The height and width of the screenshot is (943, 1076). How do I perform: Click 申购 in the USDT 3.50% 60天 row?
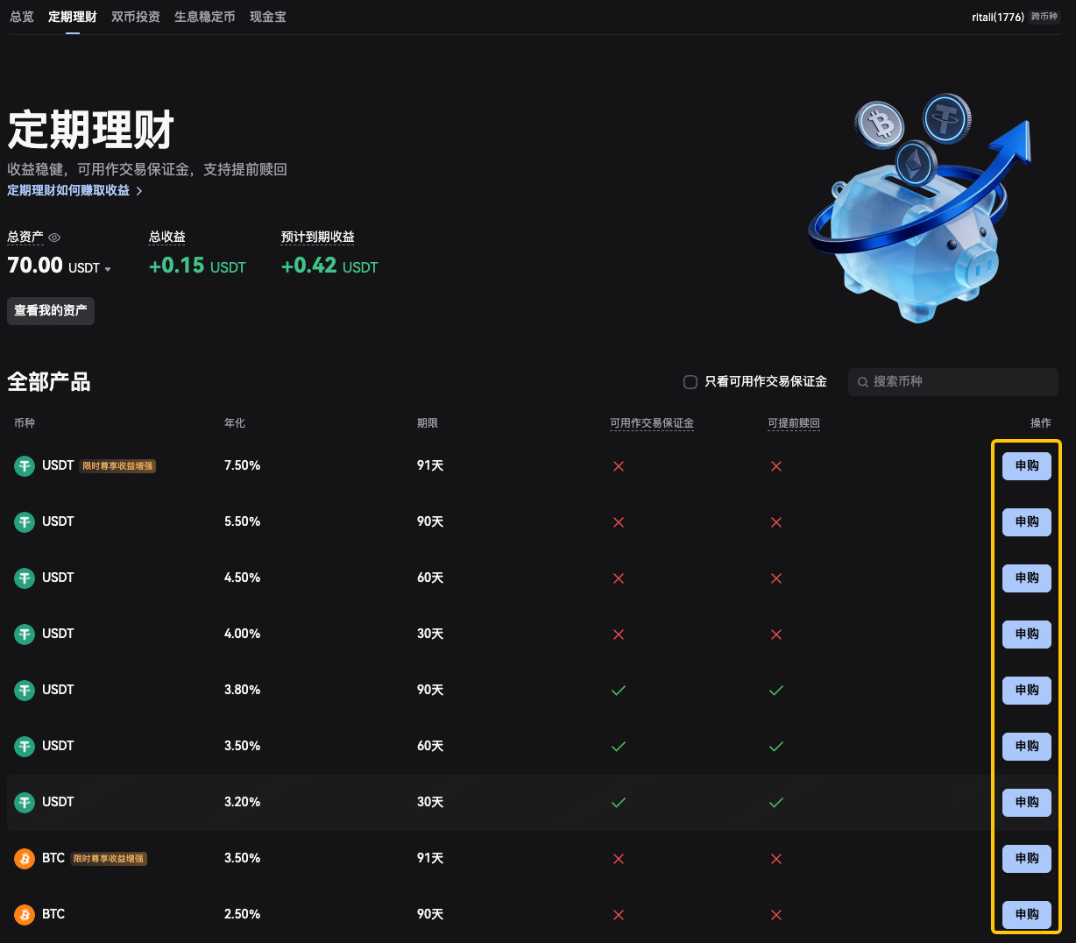click(x=1027, y=747)
